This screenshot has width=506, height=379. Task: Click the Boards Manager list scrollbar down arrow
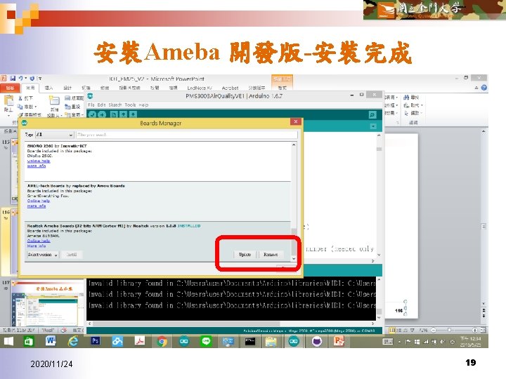294,258
